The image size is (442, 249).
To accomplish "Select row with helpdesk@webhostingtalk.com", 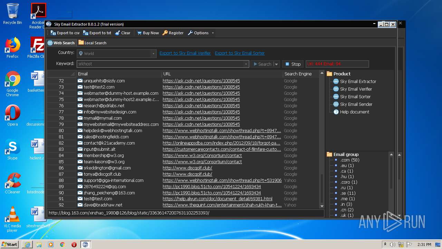I will [x=183, y=130].
